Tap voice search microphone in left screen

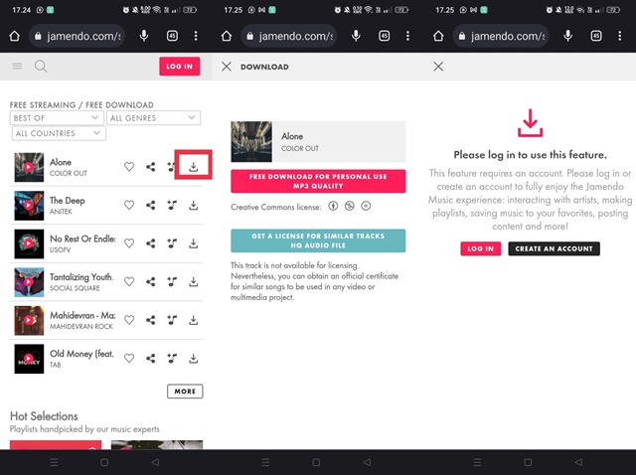[x=144, y=36]
